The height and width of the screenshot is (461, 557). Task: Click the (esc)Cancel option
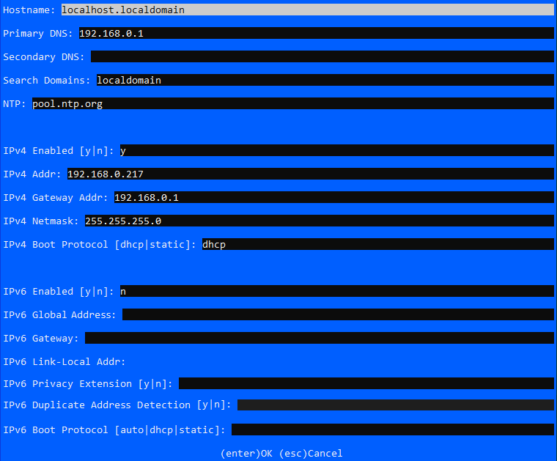click(x=311, y=453)
